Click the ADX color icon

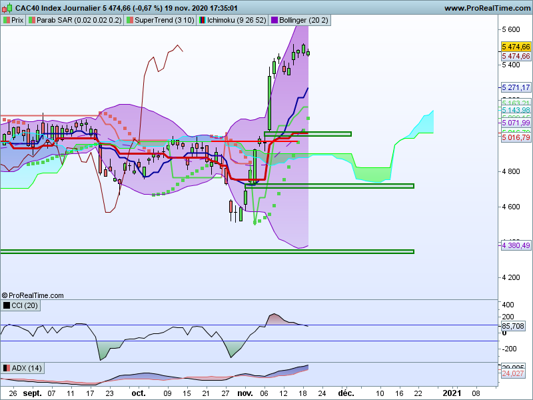7,368
